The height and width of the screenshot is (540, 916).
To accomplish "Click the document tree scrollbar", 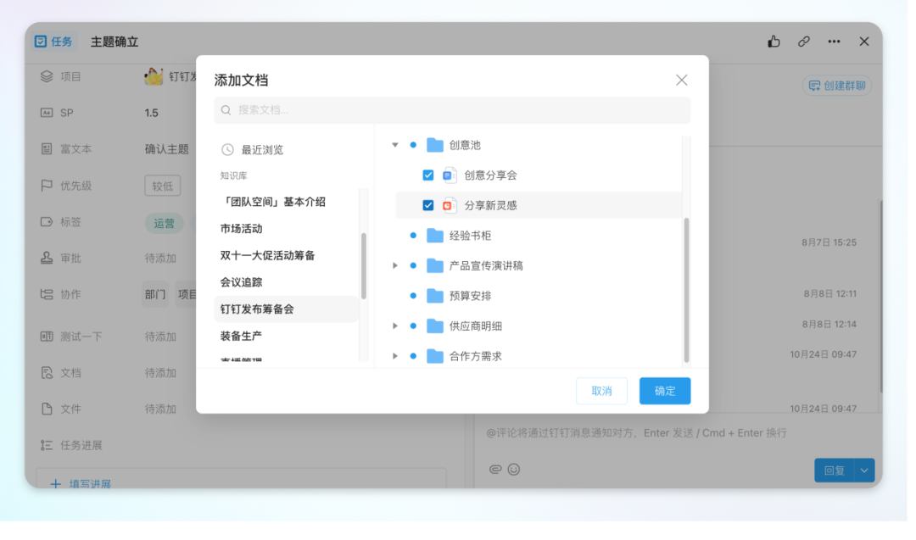I will (686, 290).
